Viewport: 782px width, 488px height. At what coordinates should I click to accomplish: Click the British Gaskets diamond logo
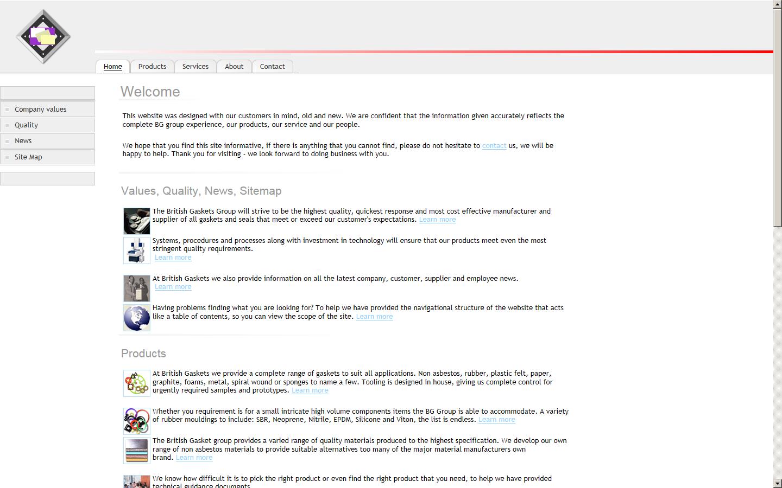pyautogui.click(x=43, y=36)
